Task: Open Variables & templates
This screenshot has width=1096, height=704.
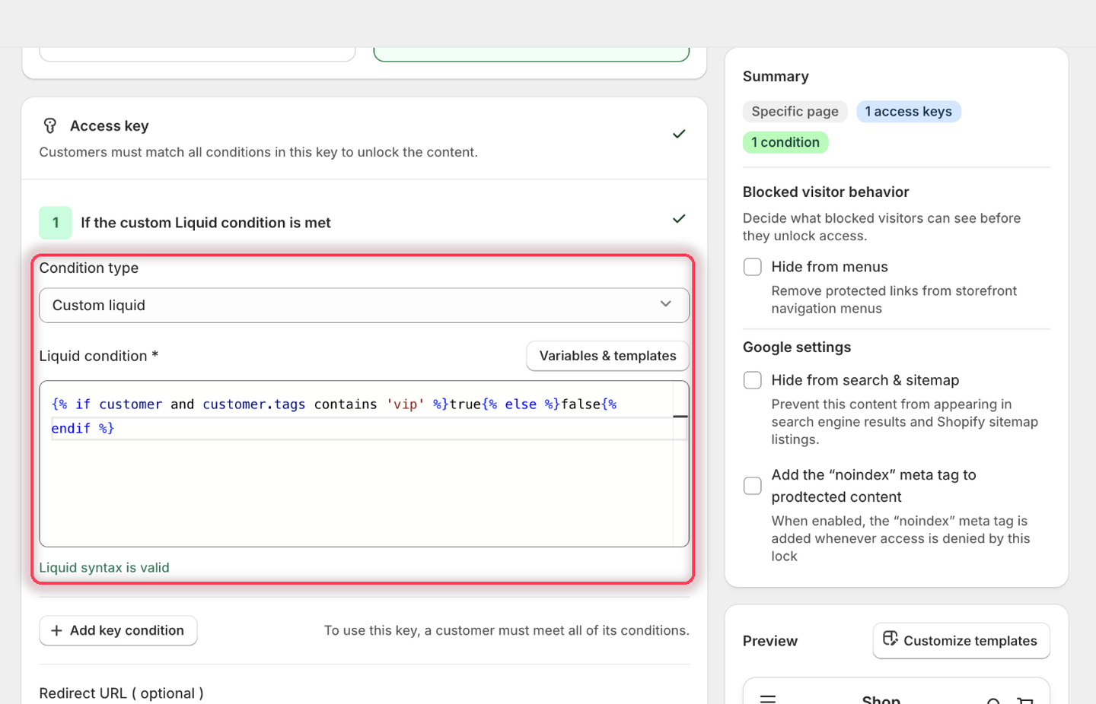Action: point(607,356)
